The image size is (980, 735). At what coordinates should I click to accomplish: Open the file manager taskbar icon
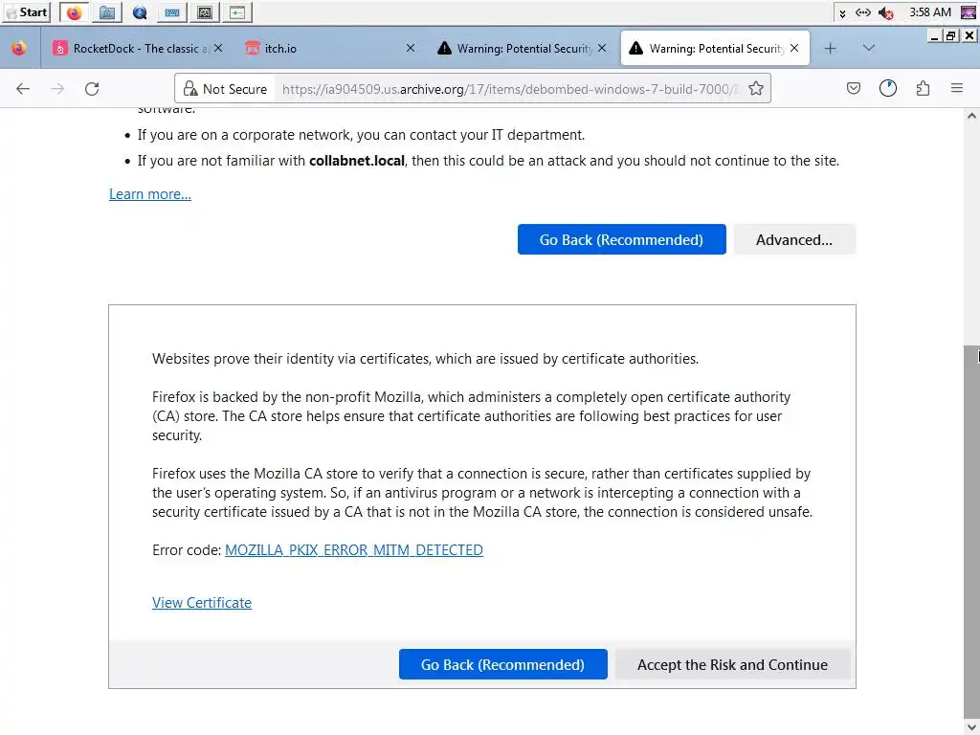[107, 12]
